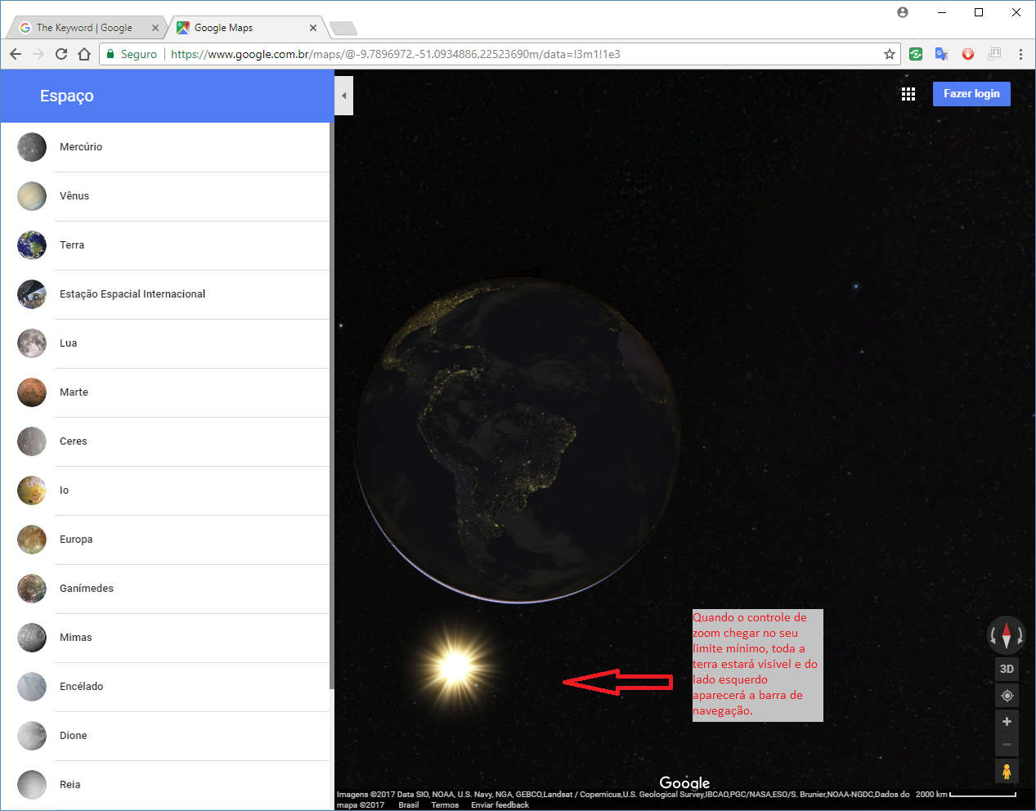Choose Lua moon icon
The image size is (1036, 811).
pyautogui.click(x=32, y=343)
